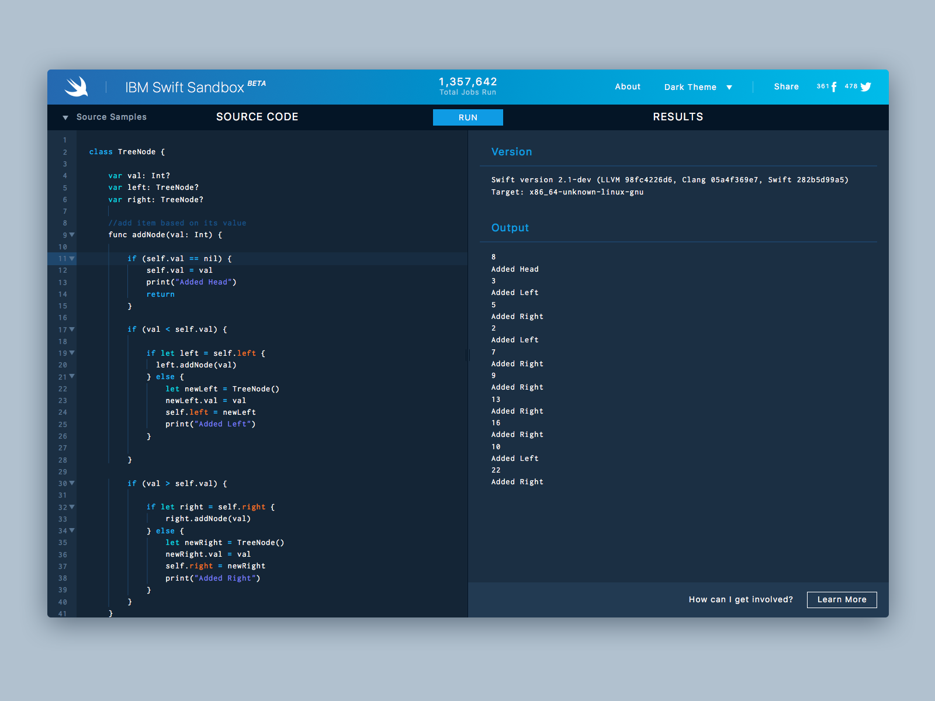Select the RESULTS heading
The width and height of the screenshot is (935, 701).
[678, 117]
